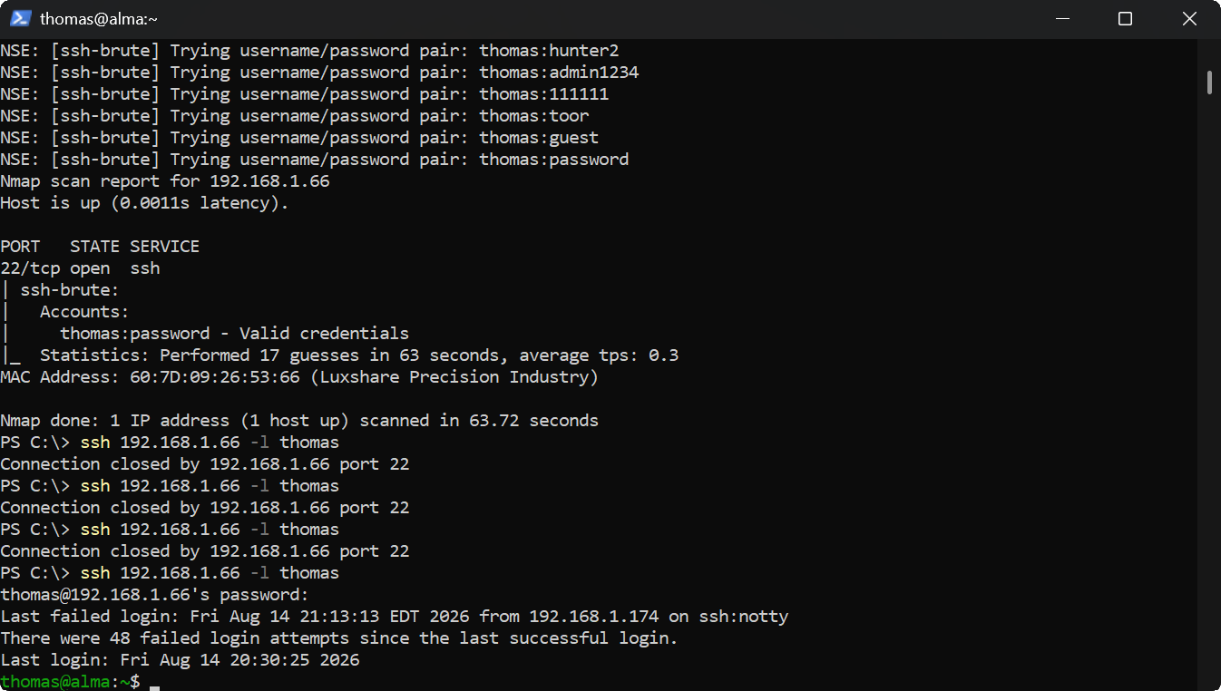Click the blinking cursor after the prompt
Screen dimensions: 1221x691
[x=155, y=682]
